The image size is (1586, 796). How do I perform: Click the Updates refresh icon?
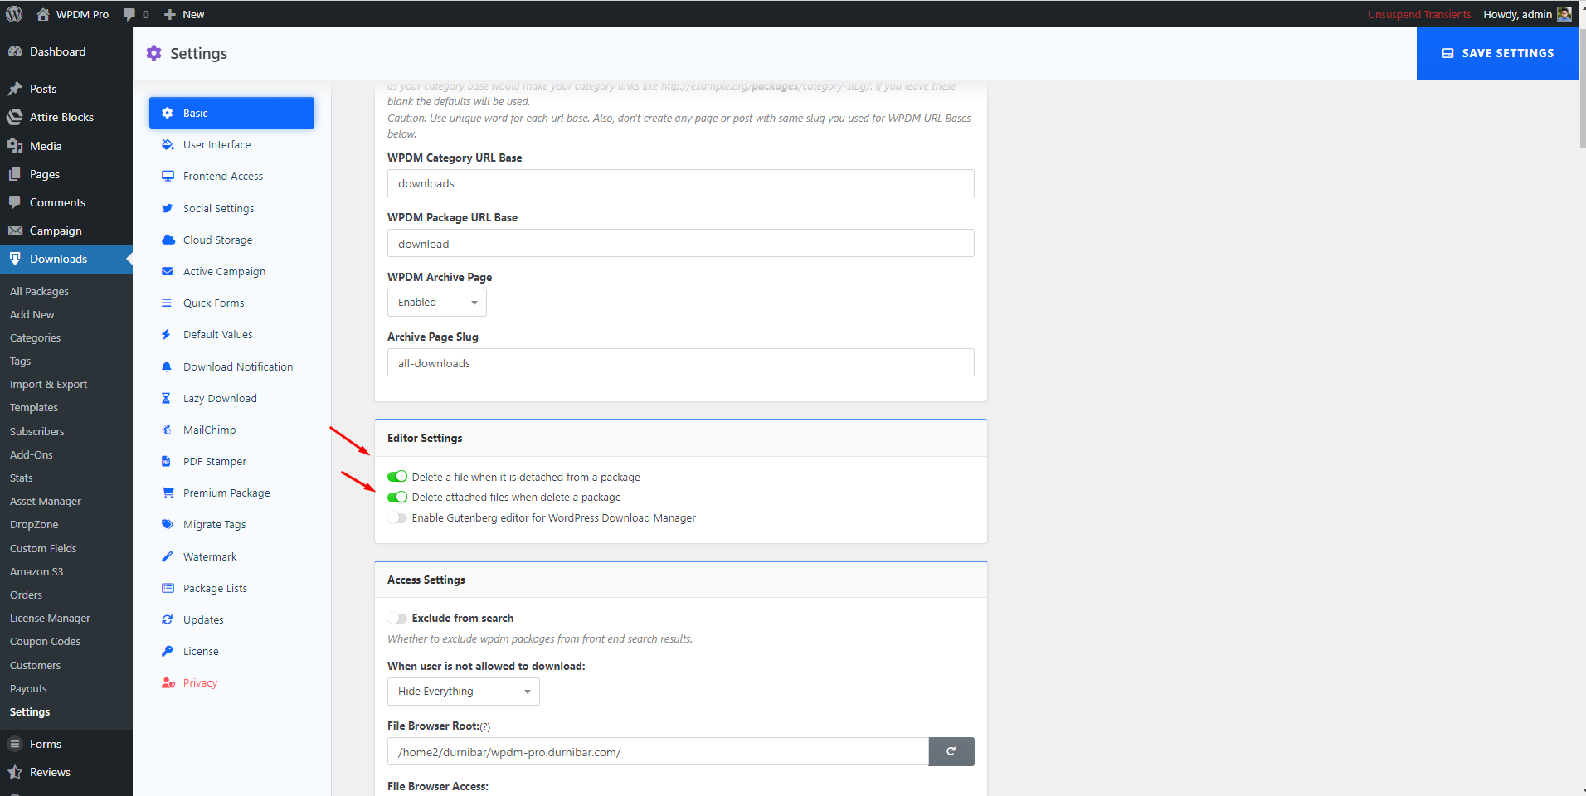point(167,619)
